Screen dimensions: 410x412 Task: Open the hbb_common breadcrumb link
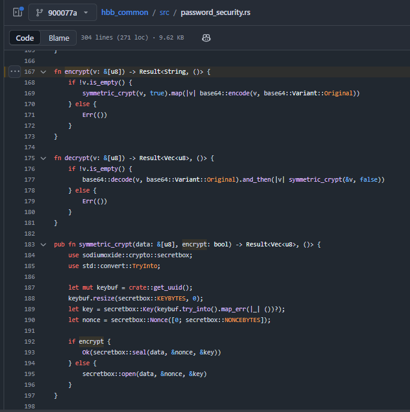(125, 13)
